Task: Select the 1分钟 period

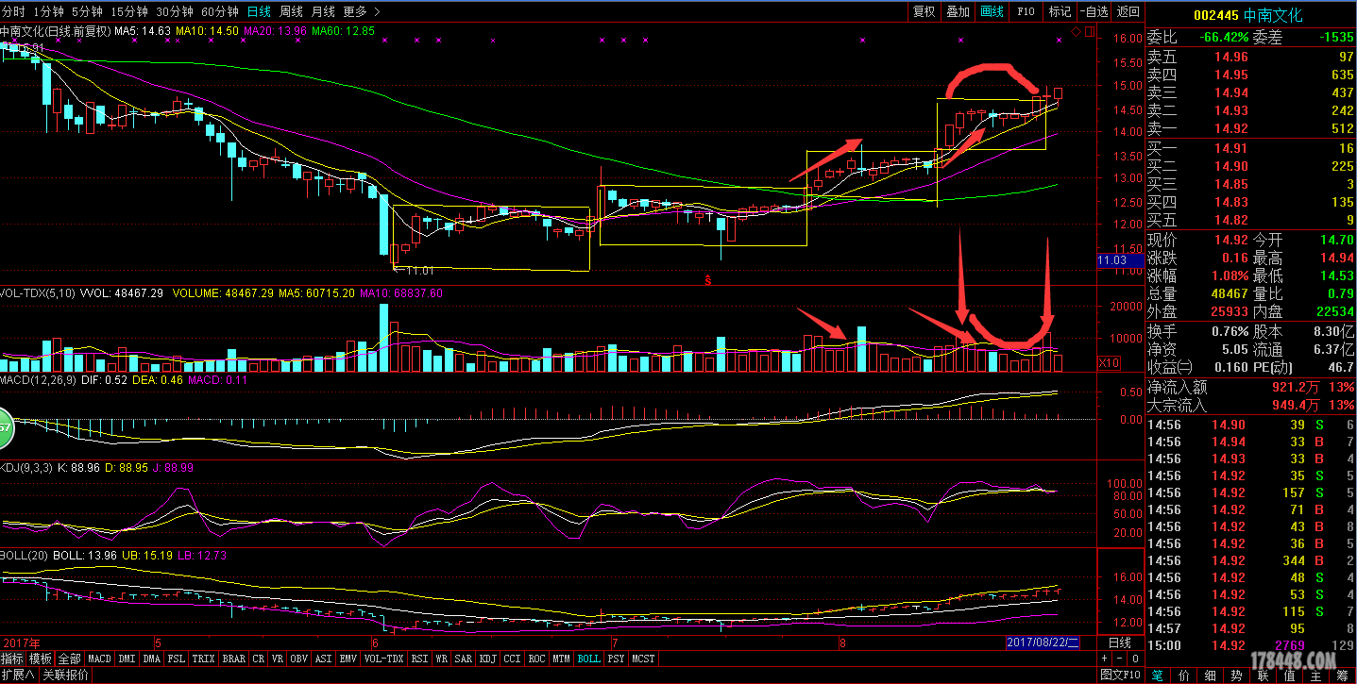Action: 47,11
